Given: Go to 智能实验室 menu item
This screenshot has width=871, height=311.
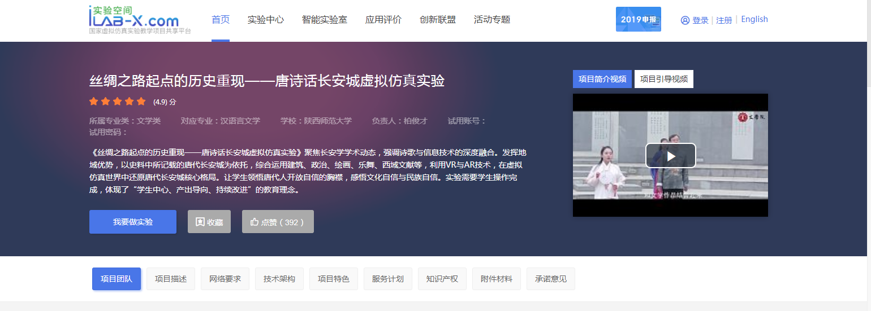Looking at the screenshot, I should tap(325, 20).
